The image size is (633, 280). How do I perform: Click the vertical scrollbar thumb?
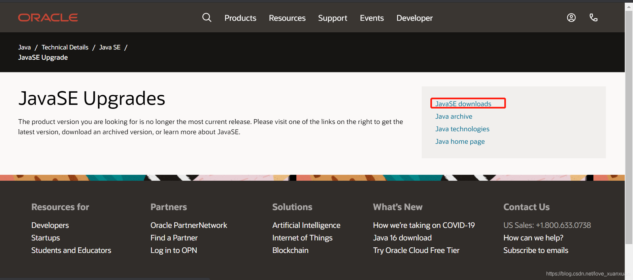point(629,127)
